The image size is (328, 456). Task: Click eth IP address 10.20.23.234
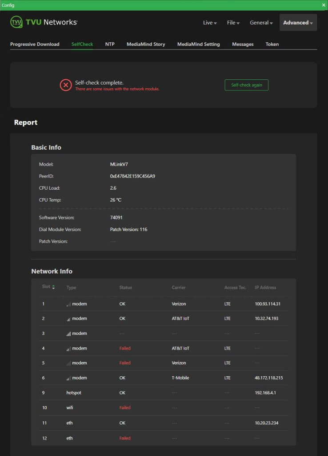tap(267, 423)
